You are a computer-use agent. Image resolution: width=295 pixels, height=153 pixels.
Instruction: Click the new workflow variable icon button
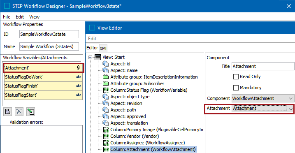[x=7, y=111]
